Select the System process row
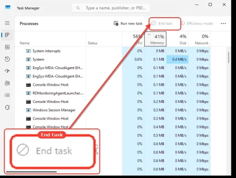 click(x=113, y=59)
